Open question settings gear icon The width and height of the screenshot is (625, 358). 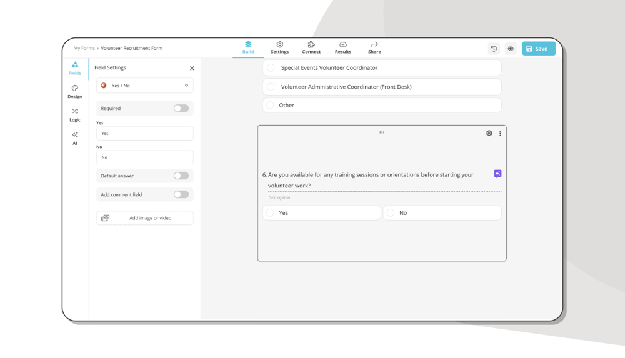tap(489, 133)
